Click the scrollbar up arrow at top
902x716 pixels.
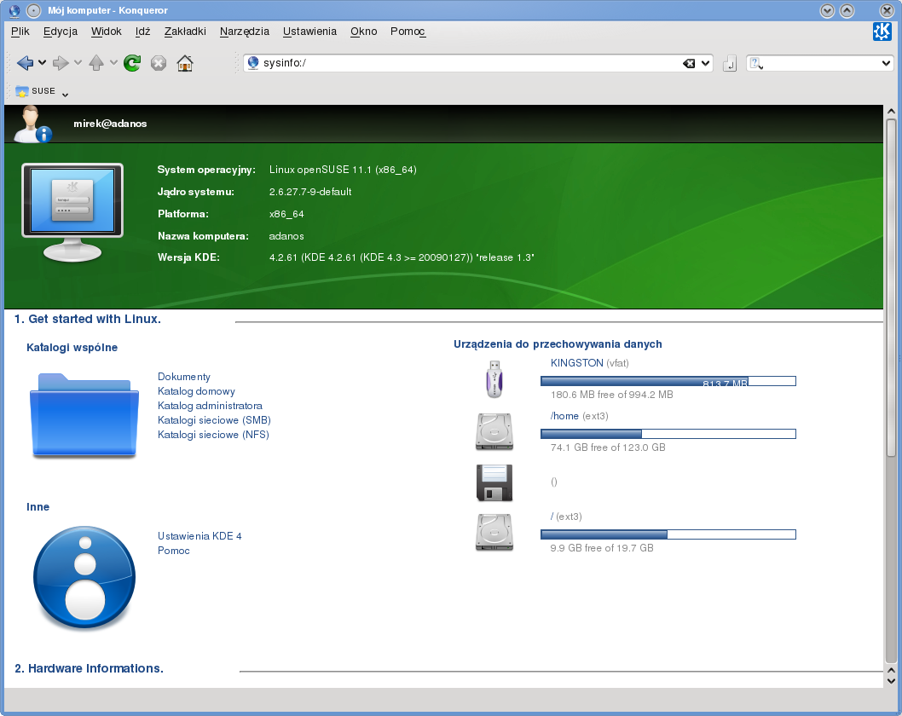(x=891, y=111)
